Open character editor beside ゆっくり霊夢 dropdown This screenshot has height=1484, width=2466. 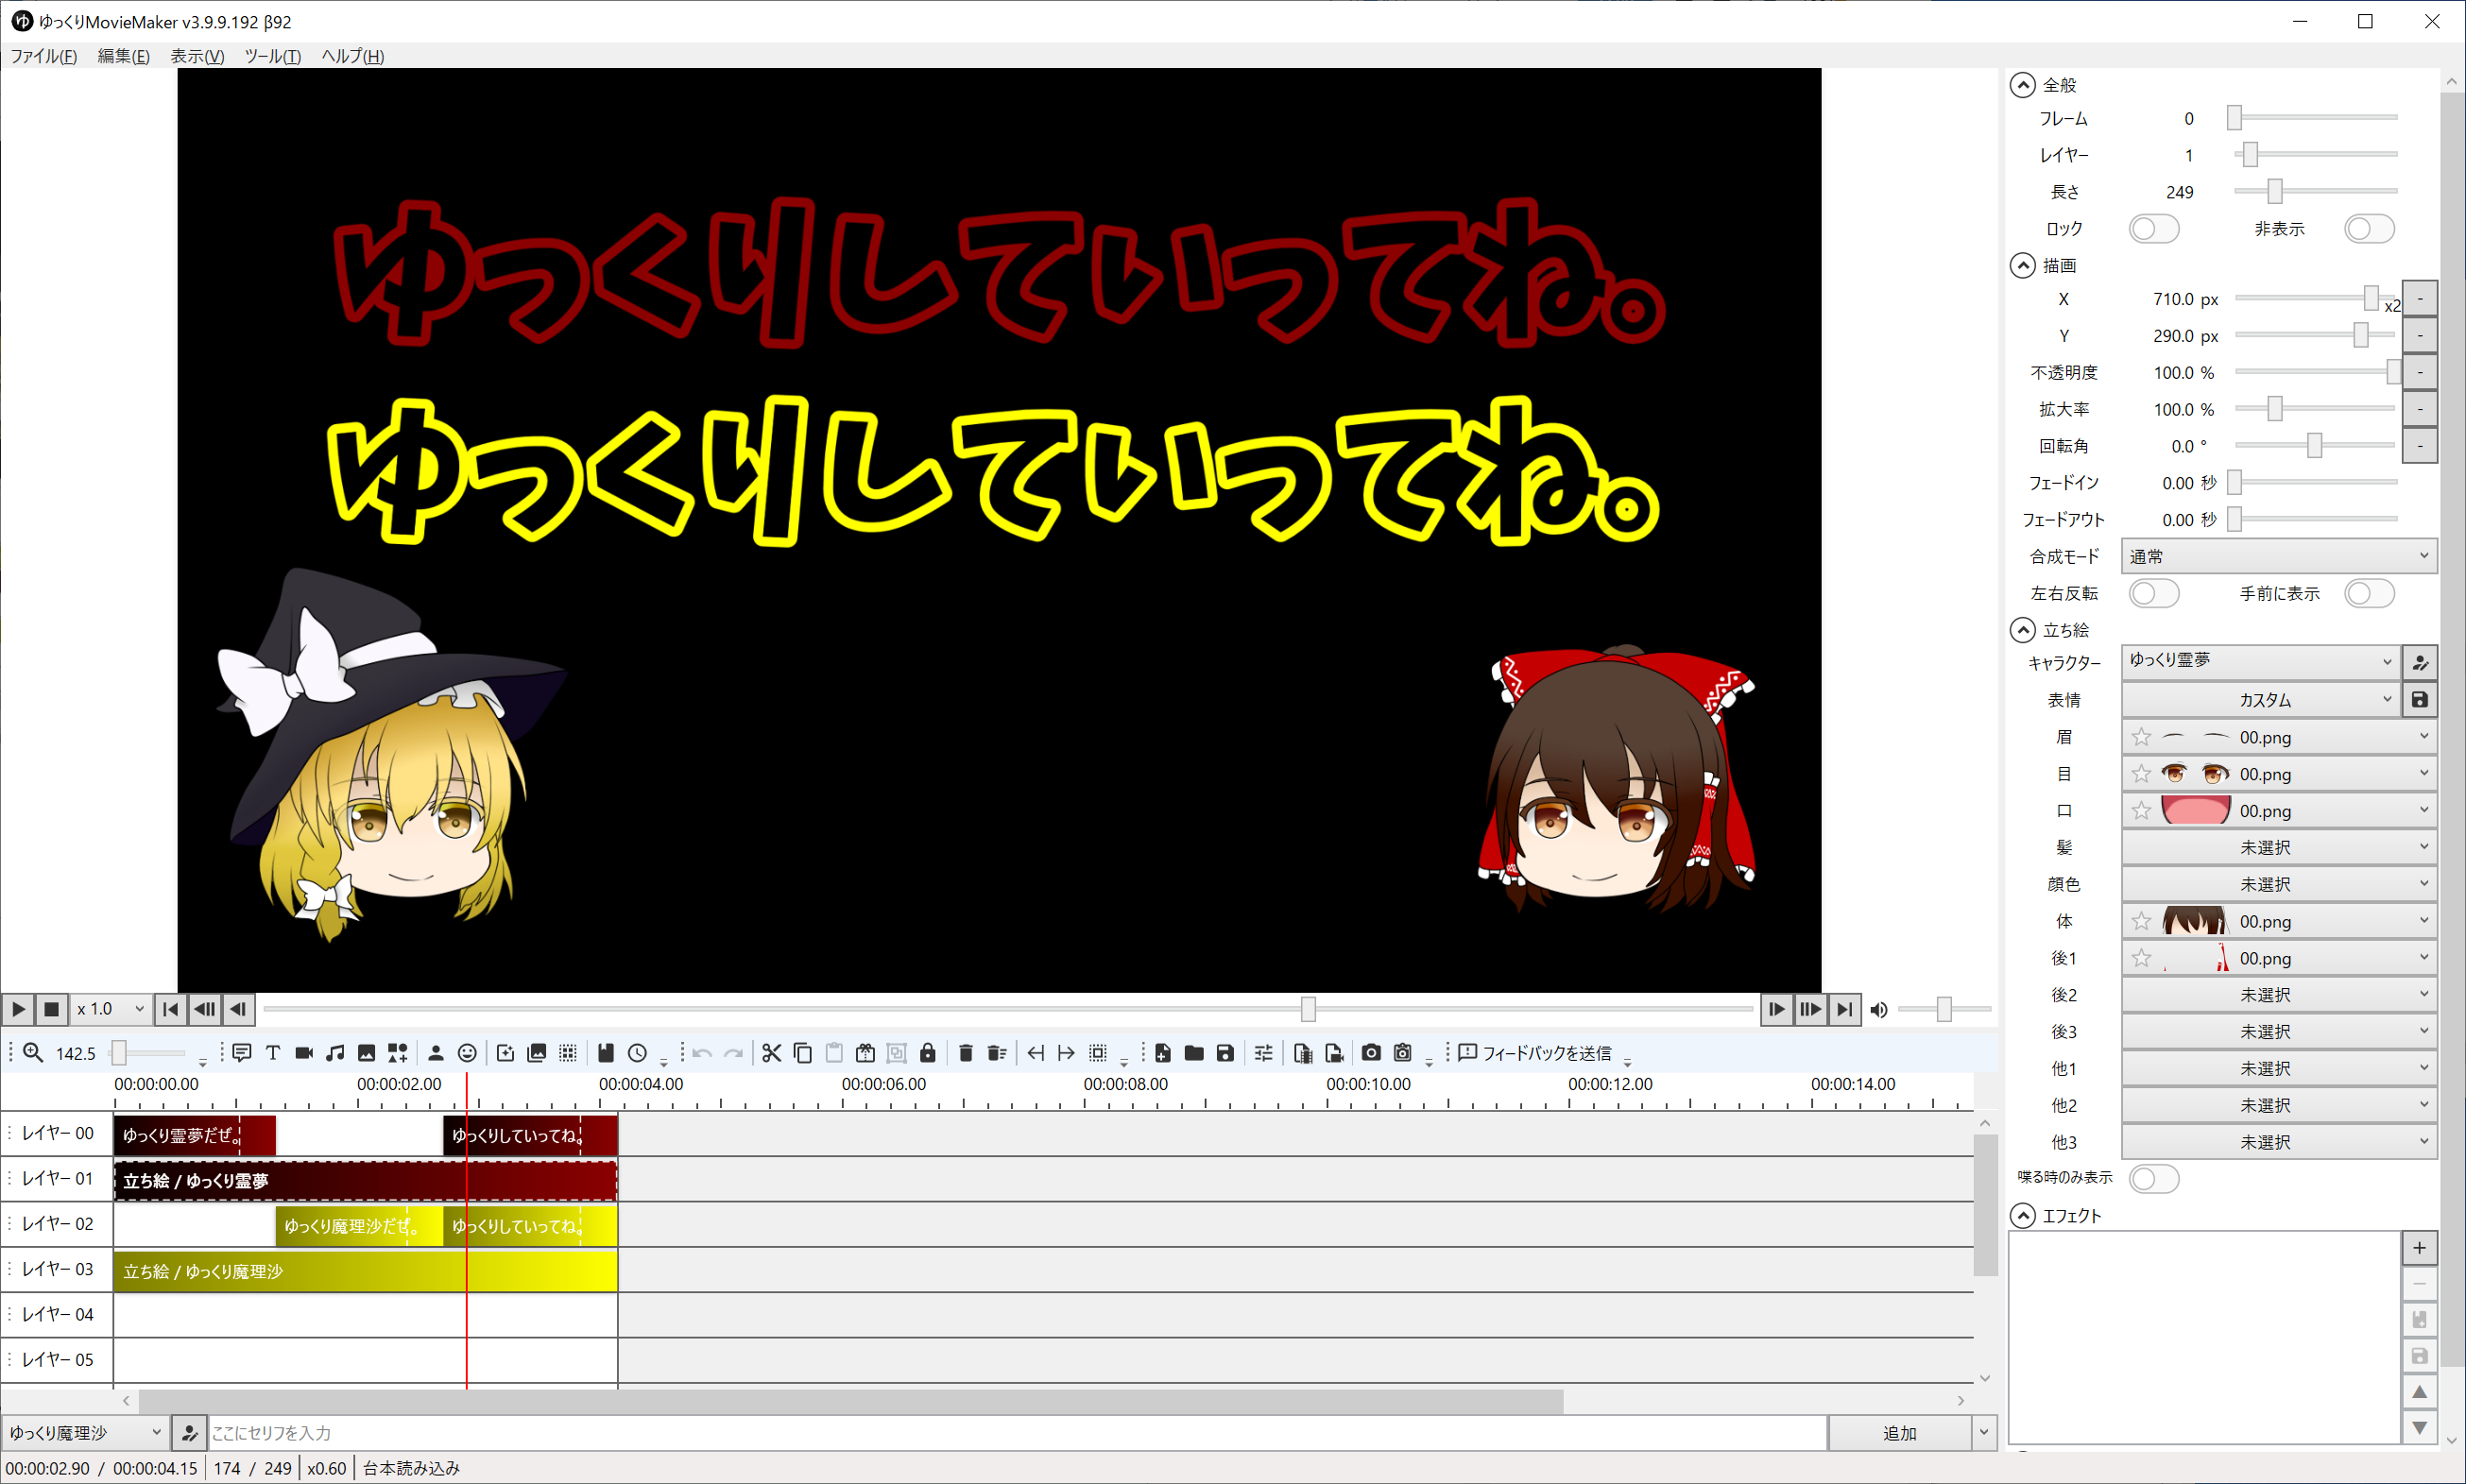(2420, 662)
